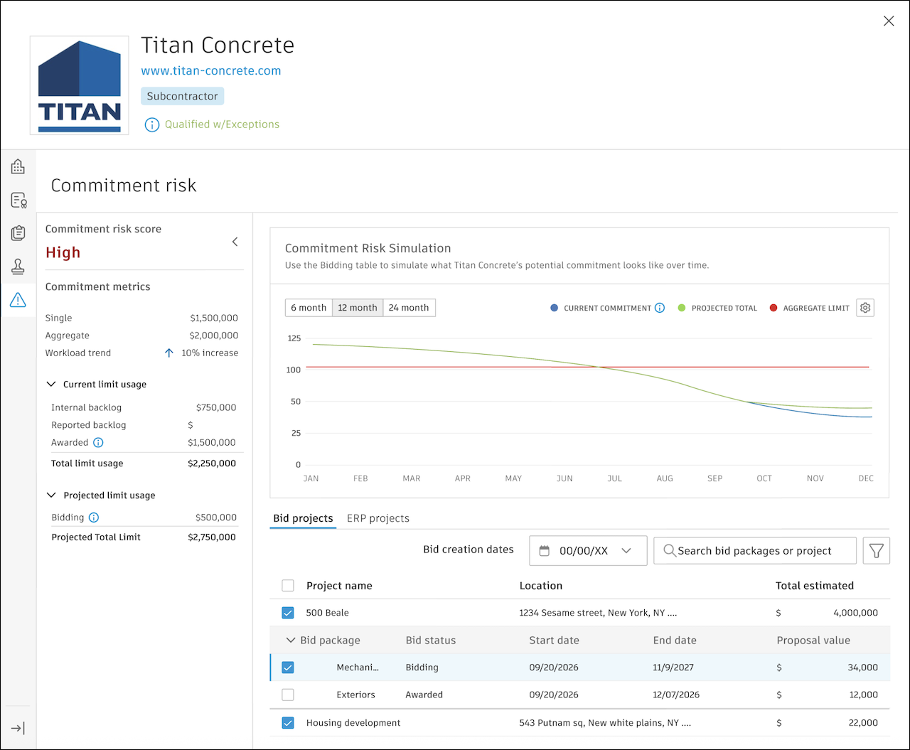The image size is (910, 750).
Task: Click the info icon beside Qualified w/Exceptions
Action: pyautogui.click(x=151, y=125)
